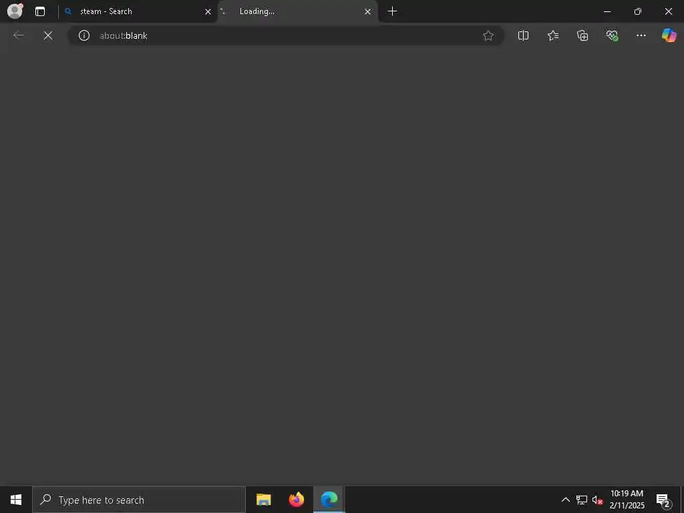Open network status tray icon

582,500
